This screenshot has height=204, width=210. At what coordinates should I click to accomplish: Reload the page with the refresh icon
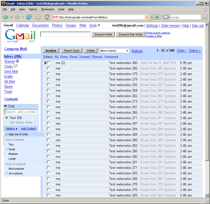pos(29,17)
